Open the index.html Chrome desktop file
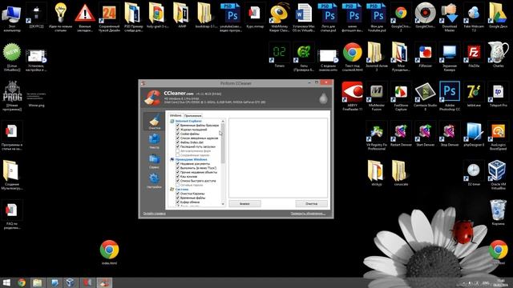The width and height of the screenshot is (513, 288). 109,252
